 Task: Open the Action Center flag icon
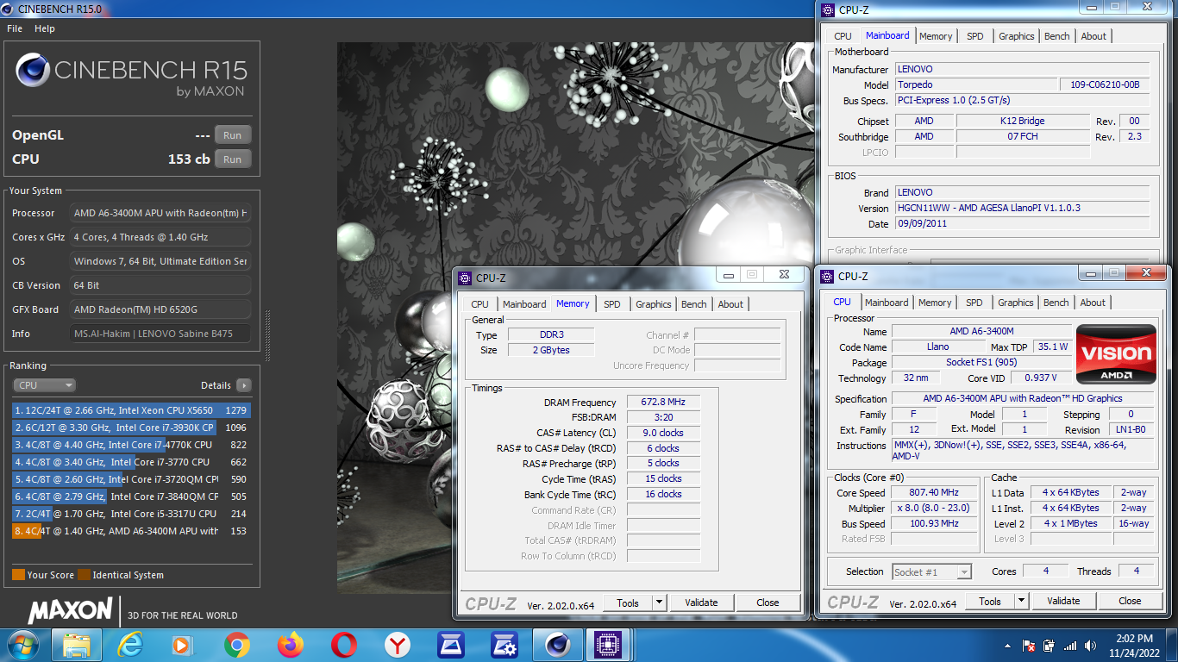pos(1028,646)
